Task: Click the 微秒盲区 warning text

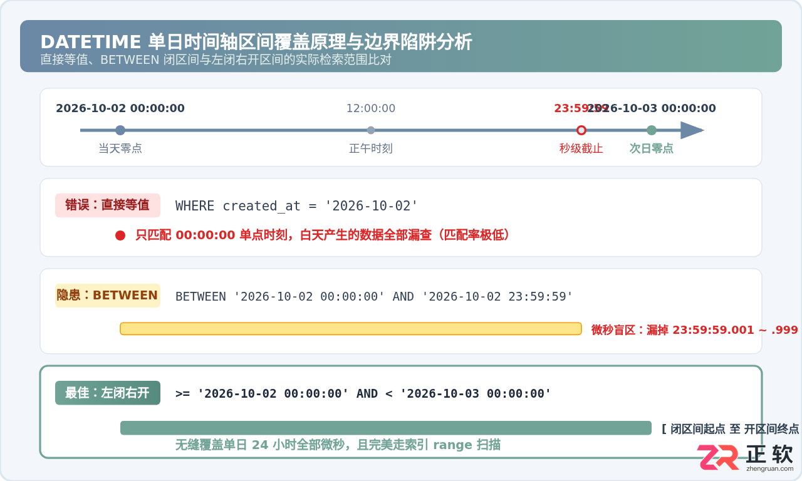Action: (x=694, y=329)
